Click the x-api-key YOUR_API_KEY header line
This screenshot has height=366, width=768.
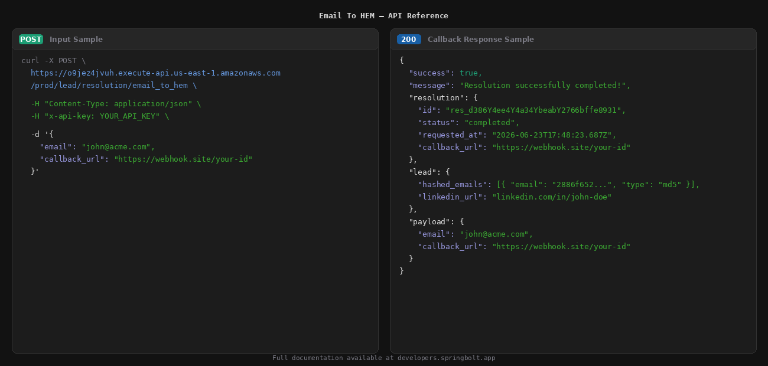[x=100, y=116]
